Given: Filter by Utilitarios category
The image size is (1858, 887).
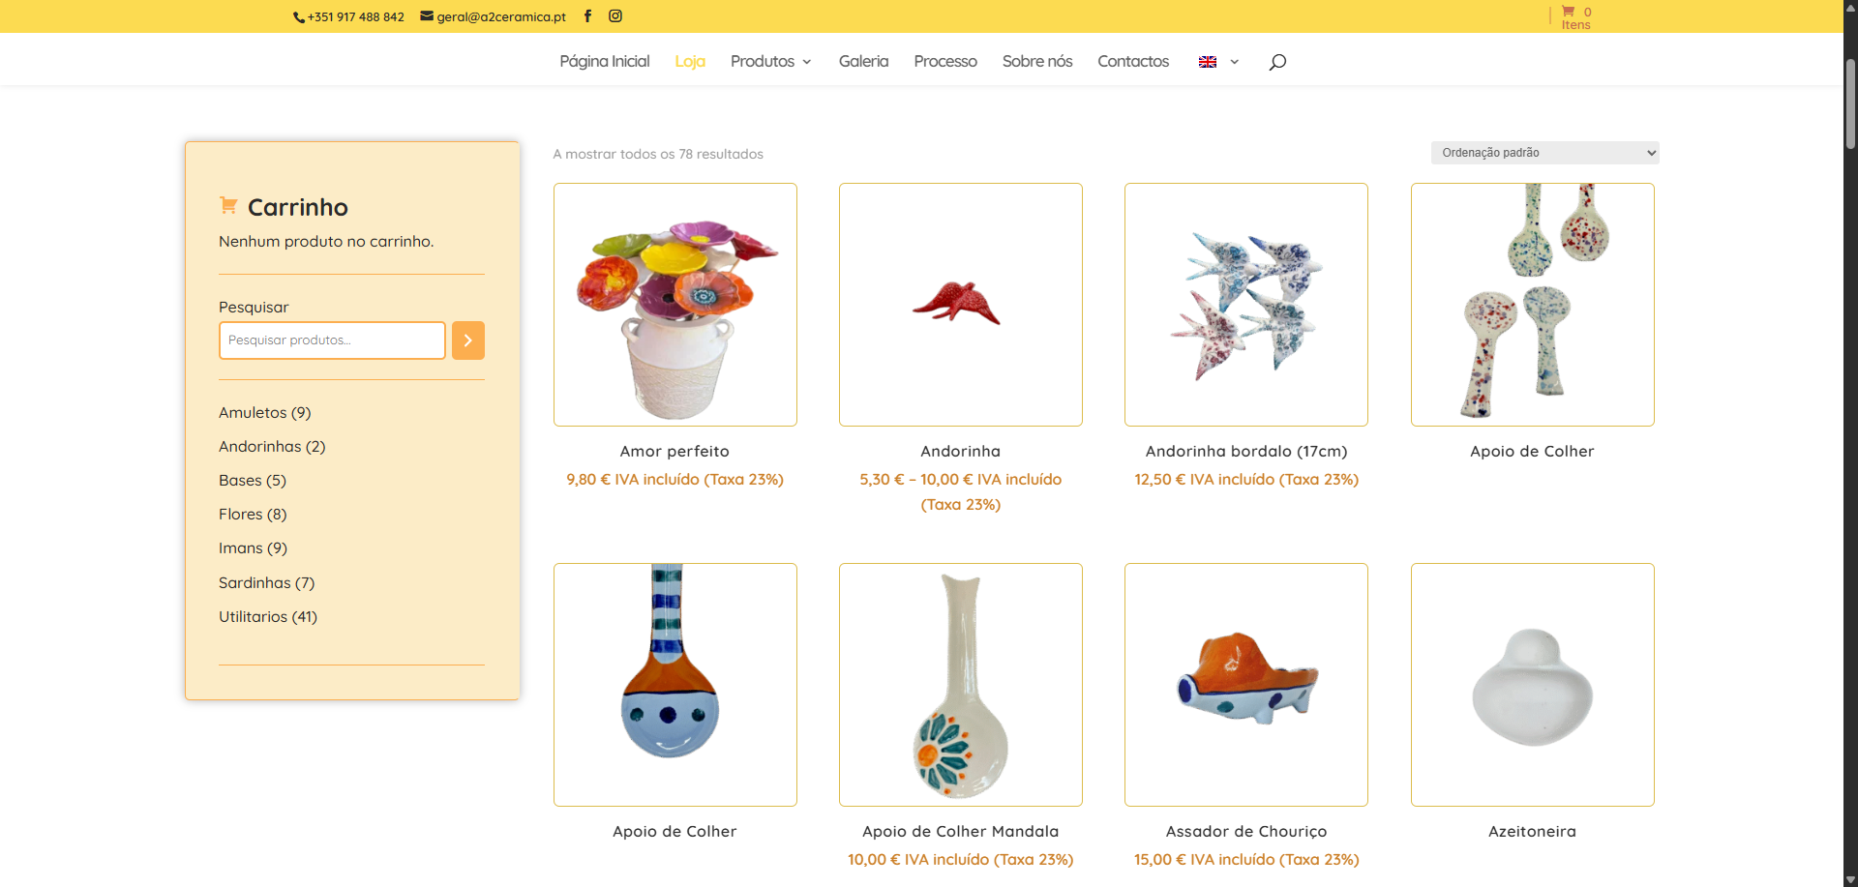Looking at the screenshot, I should [x=268, y=616].
